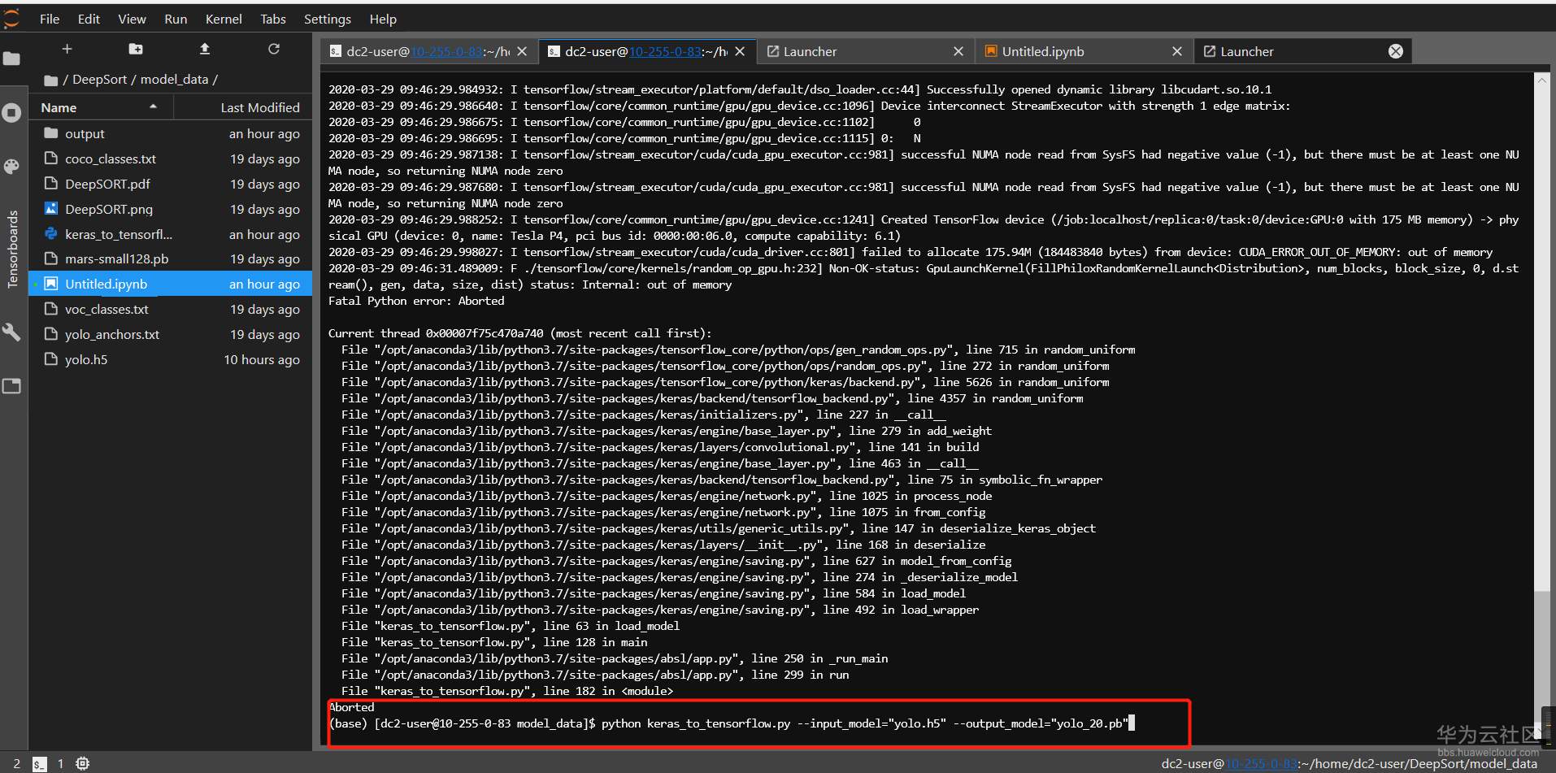The width and height of the screenshot is (1556, 773).
Task: Close the first dc2-user terminal tab
Action: pos(522,51)
